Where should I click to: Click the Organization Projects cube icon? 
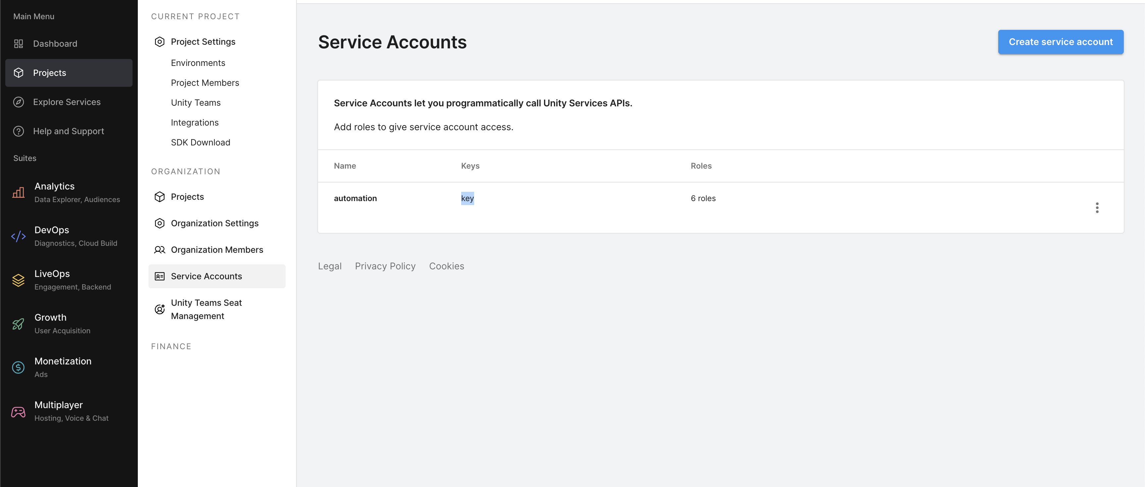160,197
